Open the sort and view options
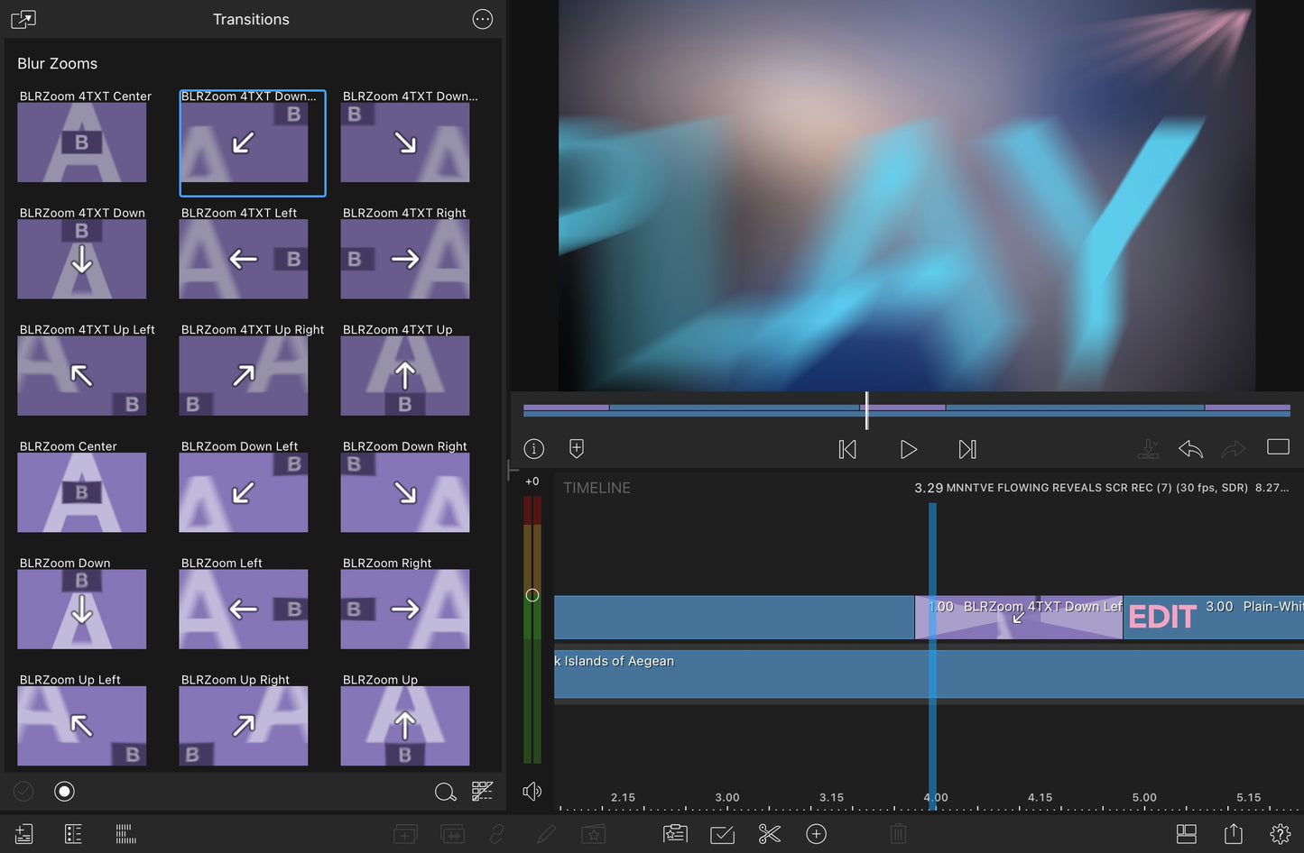This screenshot has width=1304, height=853. click(483, 792)
